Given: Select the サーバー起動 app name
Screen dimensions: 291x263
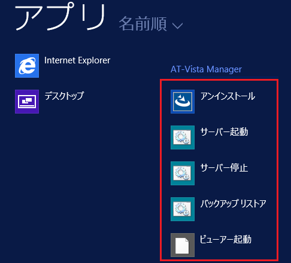Looking at the screenshot, I should pos(224,132).
